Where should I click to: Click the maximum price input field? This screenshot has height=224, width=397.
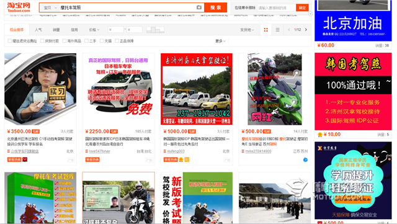[135, 30]
